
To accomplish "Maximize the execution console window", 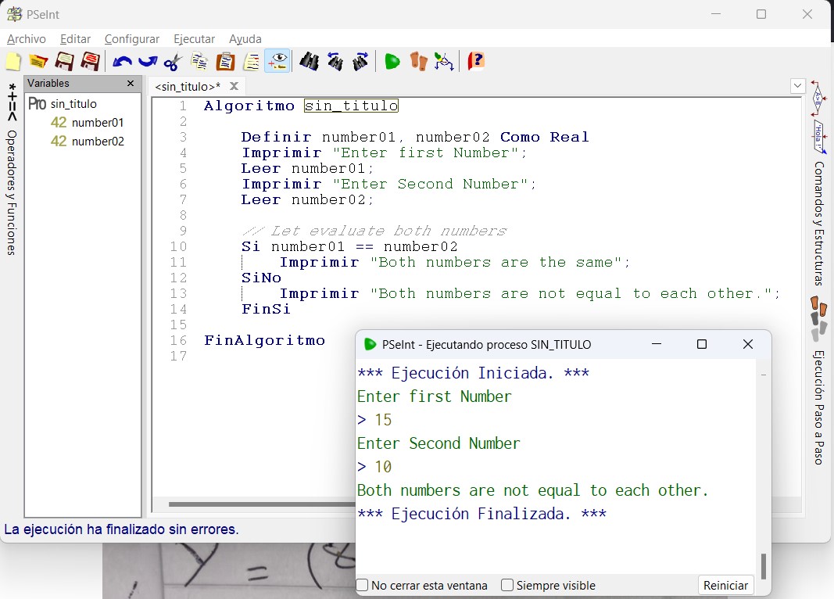I will pyautogui.click(x=702, y=344).
